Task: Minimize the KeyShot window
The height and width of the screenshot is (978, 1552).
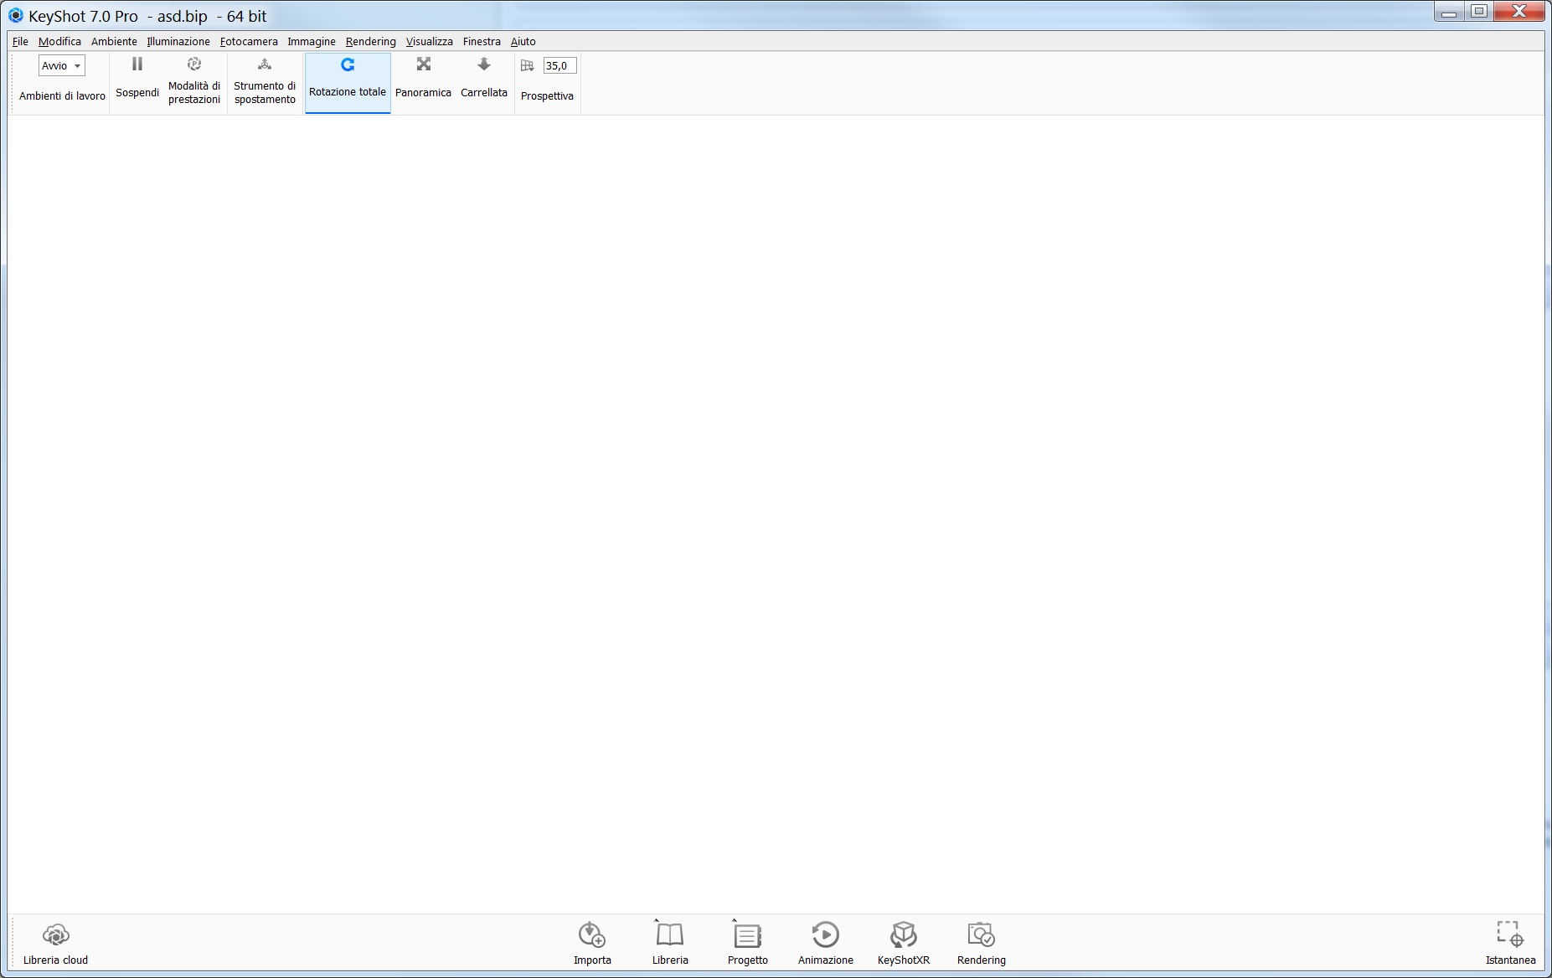Action: [1449, 12]
